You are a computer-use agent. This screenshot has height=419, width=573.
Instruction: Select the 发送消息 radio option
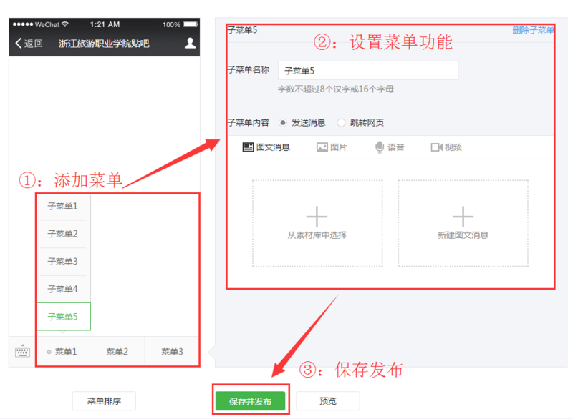coord(284,123)
